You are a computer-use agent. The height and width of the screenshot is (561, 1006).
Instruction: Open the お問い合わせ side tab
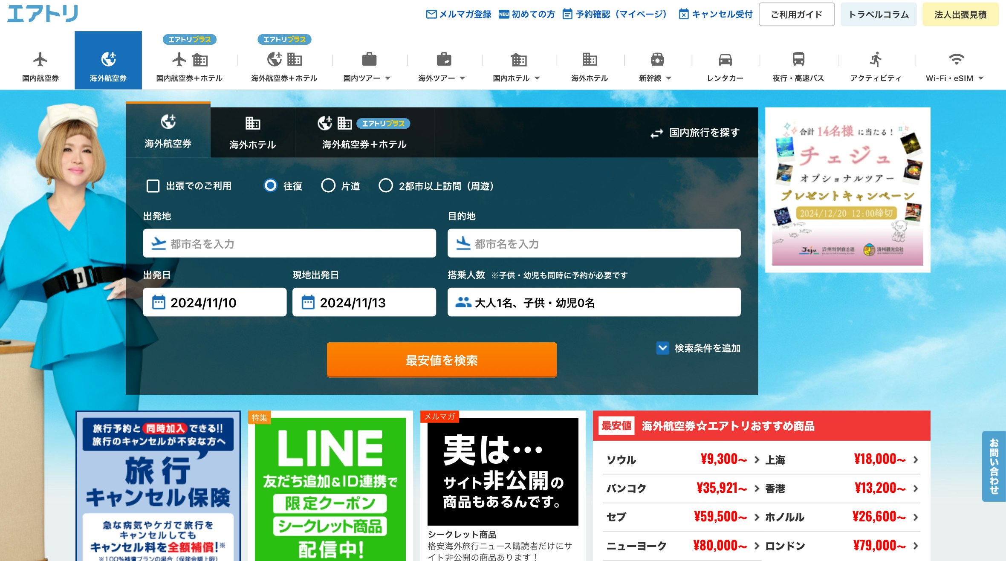[x=994, y=466]
